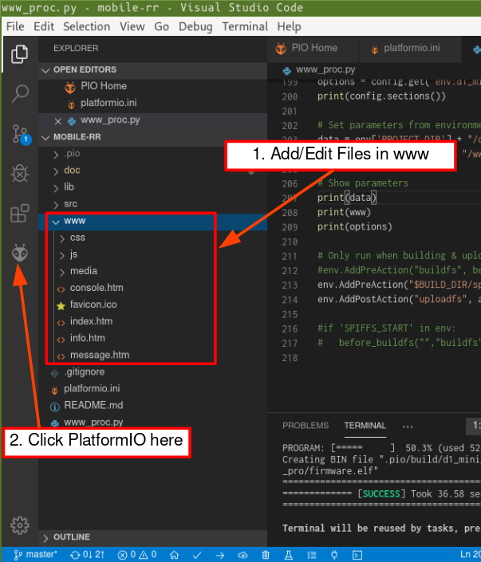This screenshot has height=562, width=481.
Task: Click Serial Monitor plug icon
Action: click(334, 555)
